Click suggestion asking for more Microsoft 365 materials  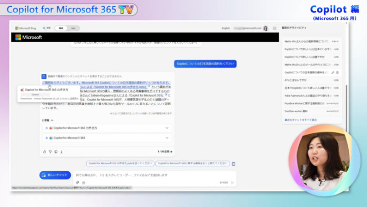(192, 163)
